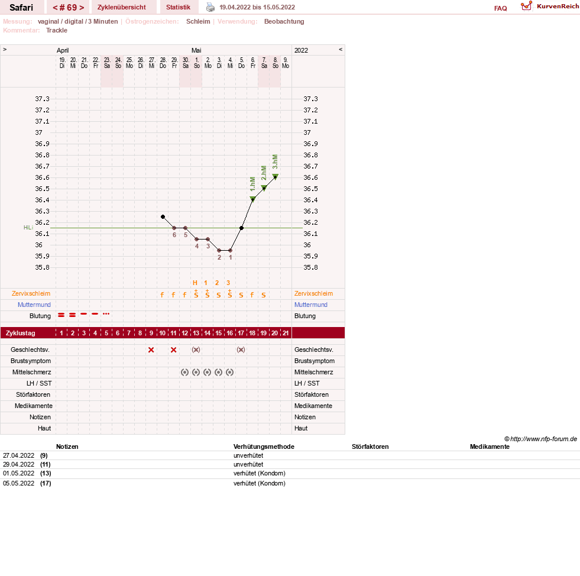
Task: Click the note date 27.04.2022
Action: (18, 455)
